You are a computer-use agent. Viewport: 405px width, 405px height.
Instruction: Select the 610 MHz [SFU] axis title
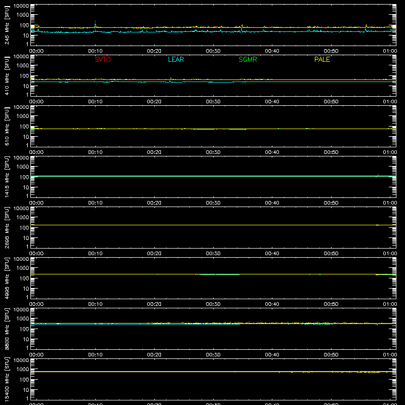point(7,126)
